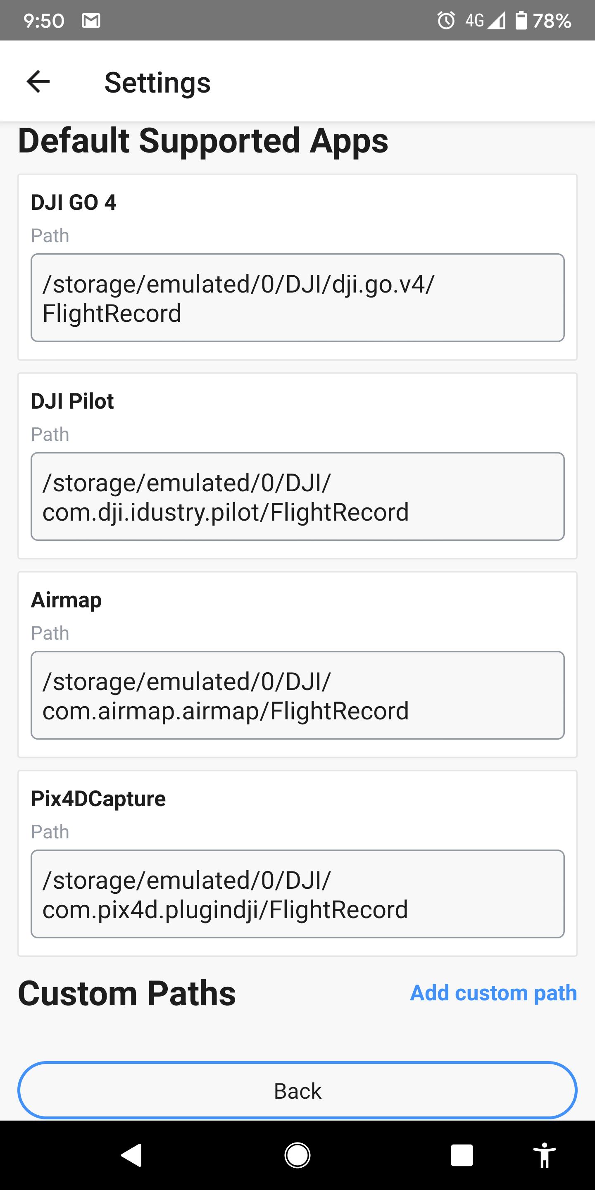This screenshot has width=595, height=1190.
Task: Edit the DJI GO 4 path field
Action: tap(297, 298)
